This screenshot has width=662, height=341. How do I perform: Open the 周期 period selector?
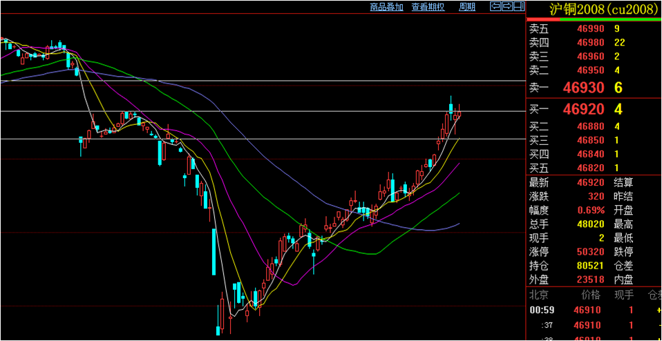click(x=467, y=7)
